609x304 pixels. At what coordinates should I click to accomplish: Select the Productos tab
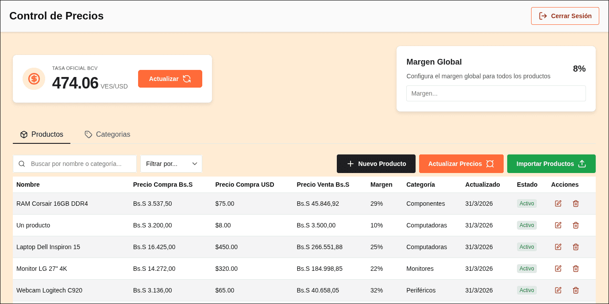coord(42,134)
